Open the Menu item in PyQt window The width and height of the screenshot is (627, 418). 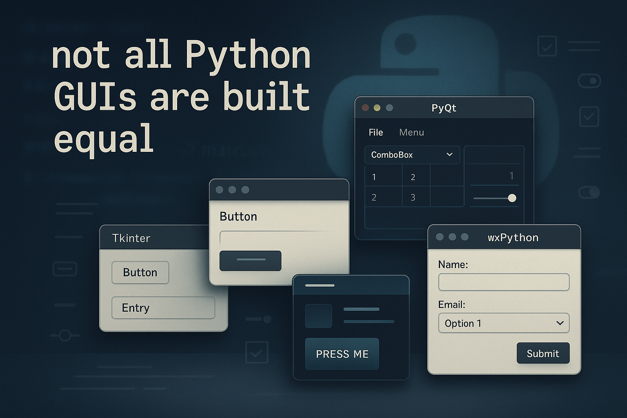[x=411, y=132]
